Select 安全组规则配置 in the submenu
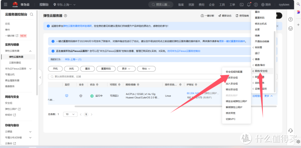 [x=234, y=72]
